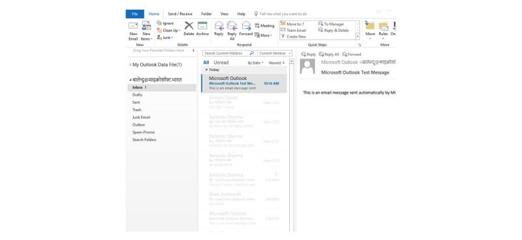Image resolution: width=522 pixels, height=240 pixels.
Task: Run the Reply & Delete quick step
Action: click(x=333, y=30)
